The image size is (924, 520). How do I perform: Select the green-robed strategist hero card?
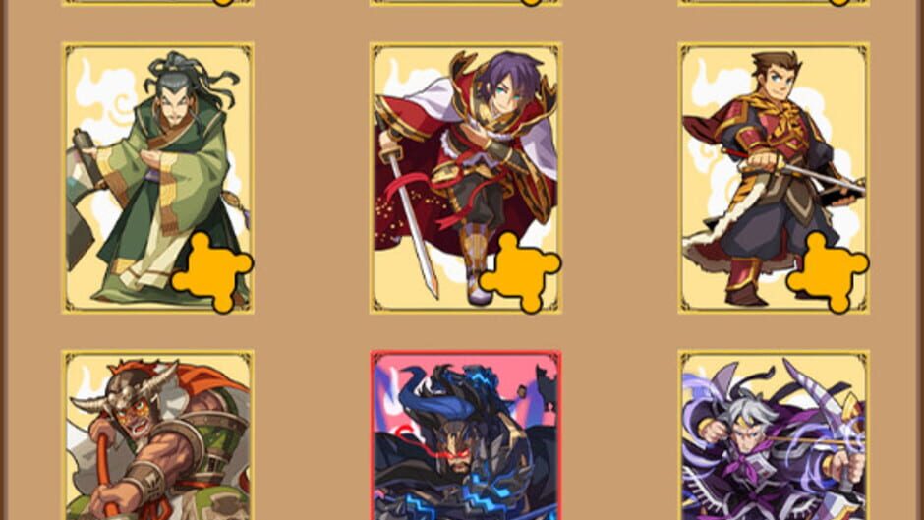tap(157, 178)
